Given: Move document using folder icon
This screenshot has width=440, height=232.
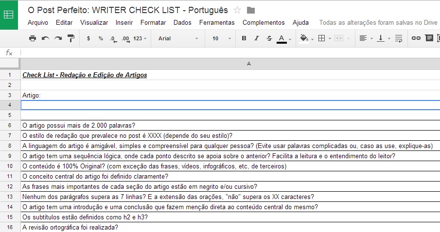Looking at the screenshot, I should [x=250, y=10].
